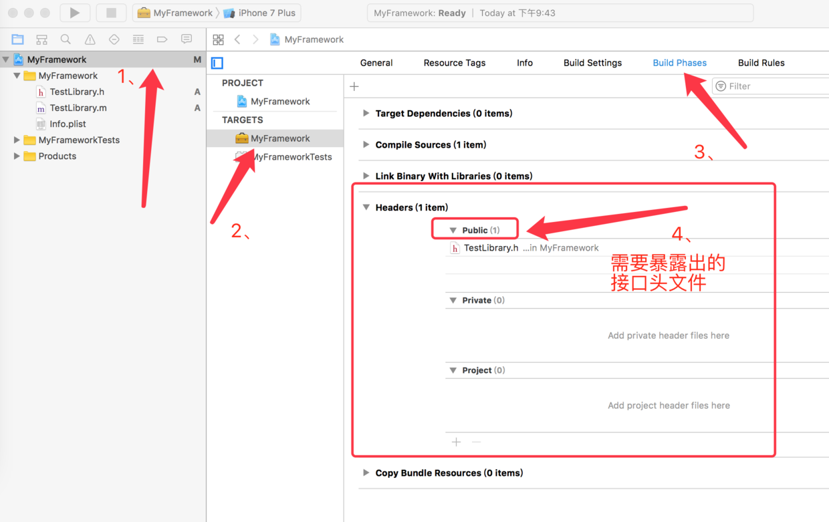The height and width of the screenshot is (522, 829).
Task: Collapse the MyFramework folder group
Action: coord(17,76)
